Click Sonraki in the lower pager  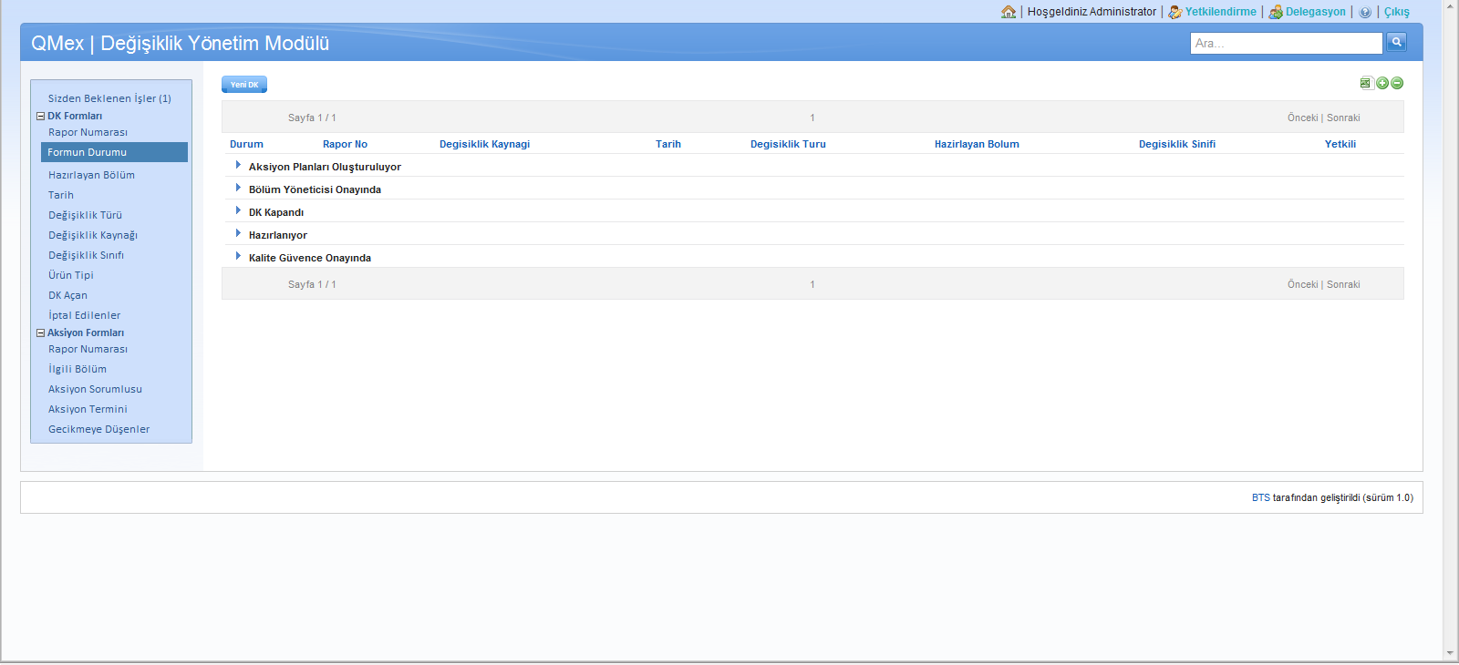click(1343, 284)
